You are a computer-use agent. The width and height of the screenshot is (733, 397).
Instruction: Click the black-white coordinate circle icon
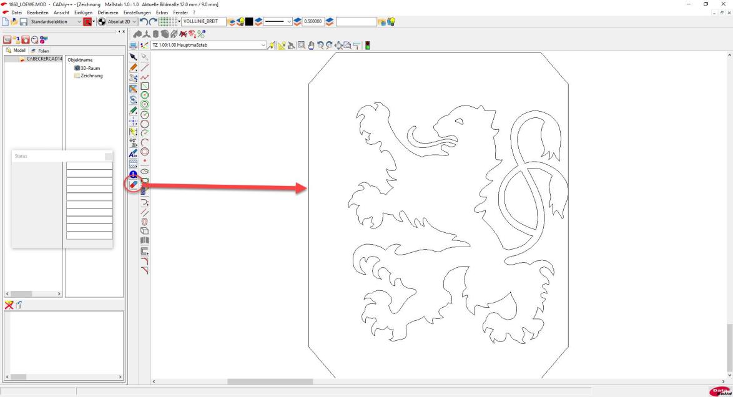(x=101, y=21)
